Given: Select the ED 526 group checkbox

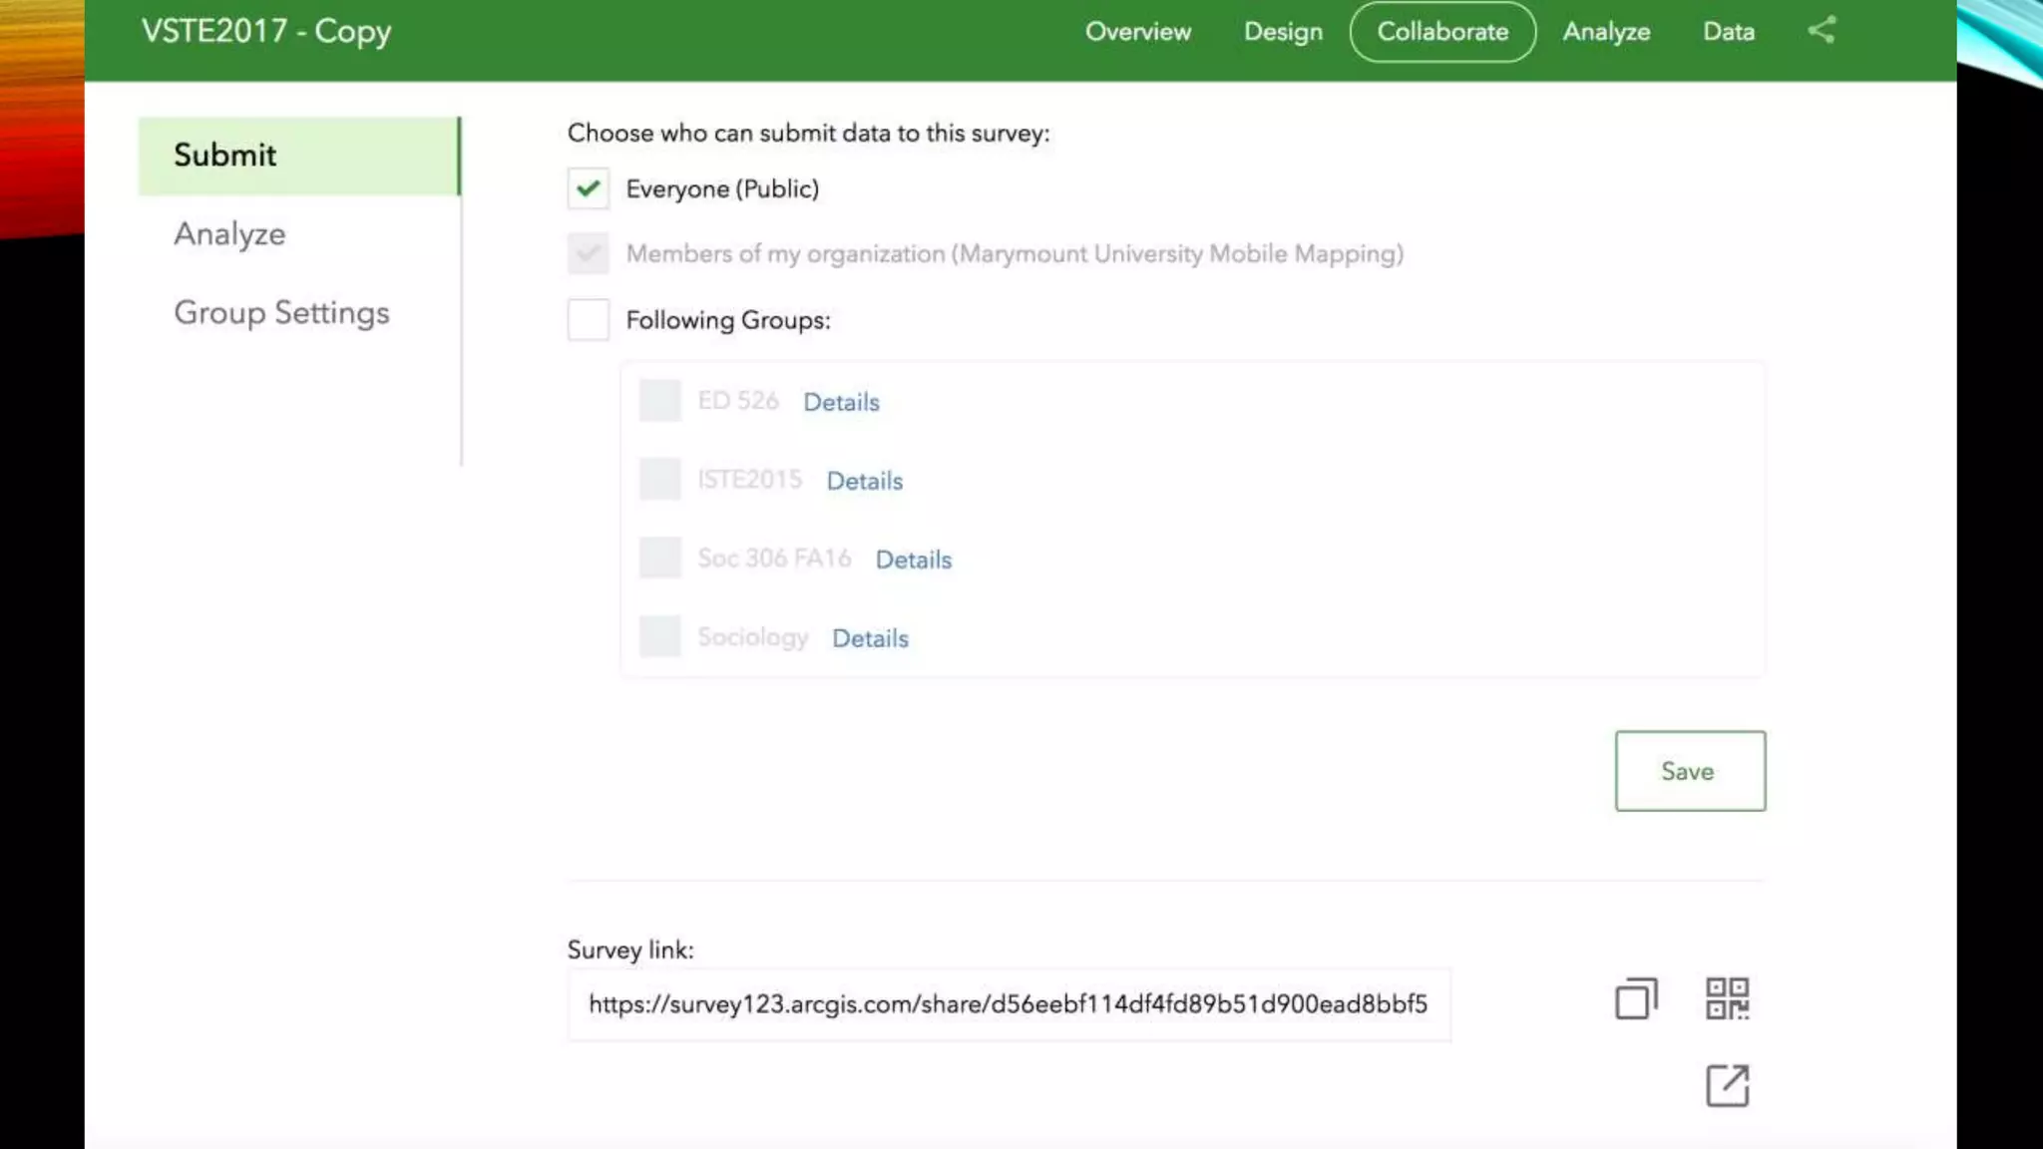Looking at the screenshot, I should click(659, 401).
